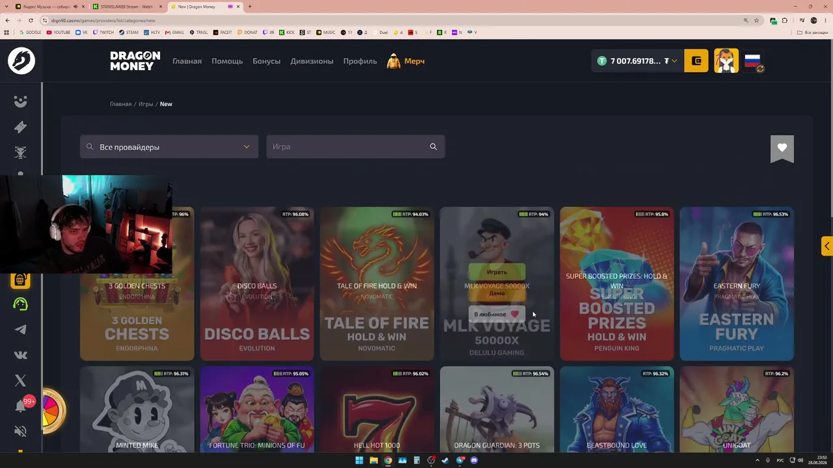
Task: Open 'Профиль' in top navigation
Action: [x=360, y=61]
